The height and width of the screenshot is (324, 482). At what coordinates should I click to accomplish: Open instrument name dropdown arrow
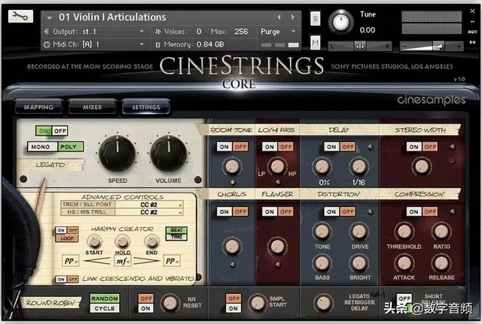pyautogui.click(x=49, y=18)
